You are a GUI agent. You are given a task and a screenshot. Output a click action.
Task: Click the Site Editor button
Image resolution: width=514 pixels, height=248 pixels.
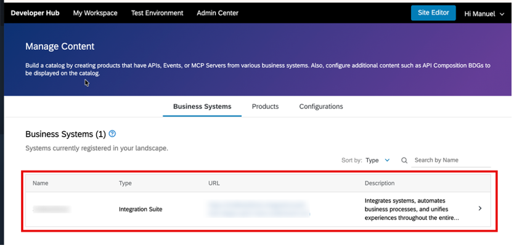tap(433, 13)
